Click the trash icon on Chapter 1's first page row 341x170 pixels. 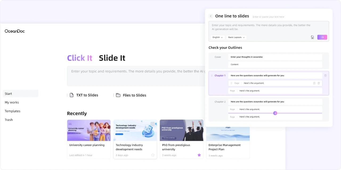[319, 83]
